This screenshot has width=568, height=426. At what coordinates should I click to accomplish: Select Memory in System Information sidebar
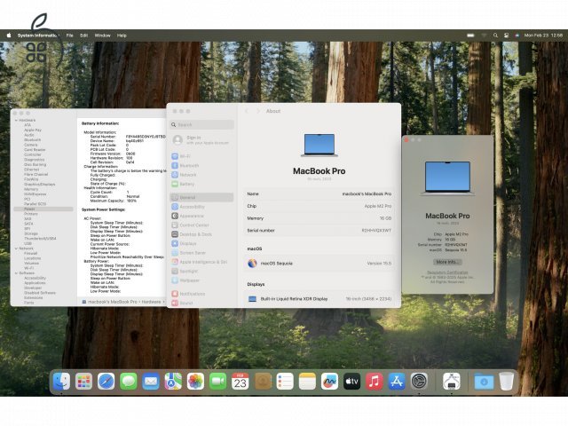point(31,189)
